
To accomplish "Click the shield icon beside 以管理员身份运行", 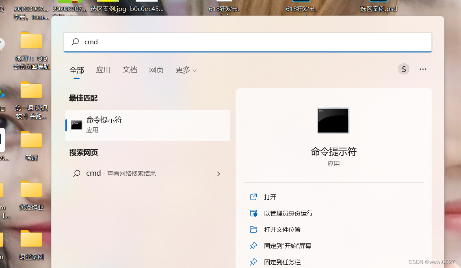I will click(x=253, y=213).
